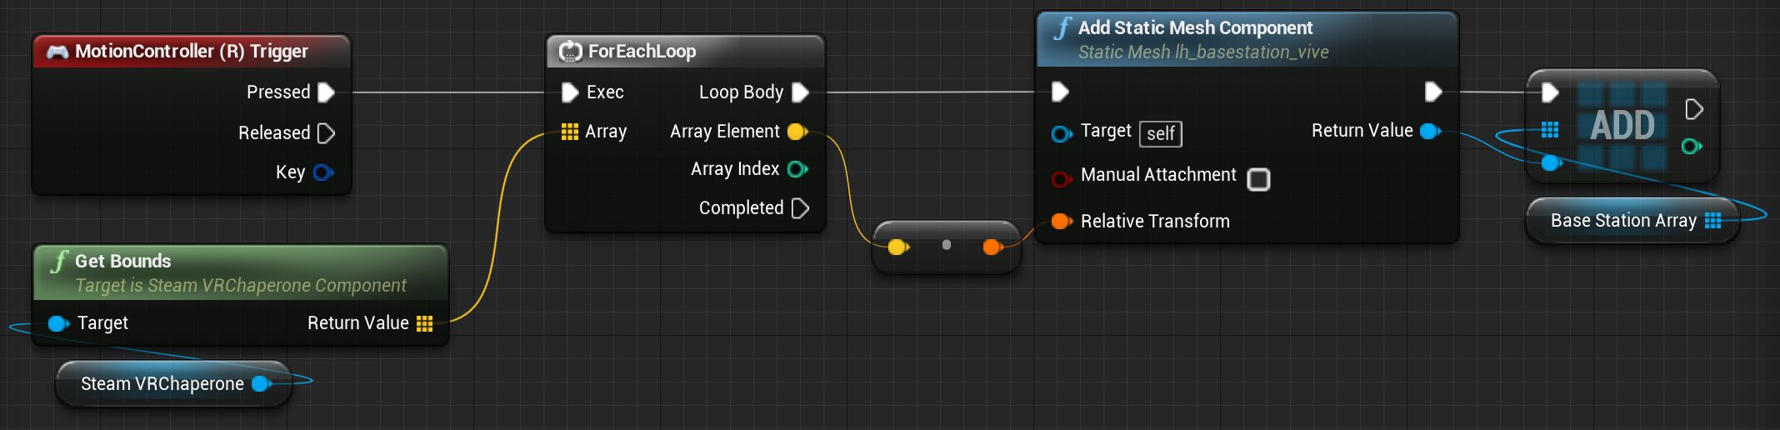Click the Add Static Mesh Return Value pin

tap(1430, 131)
